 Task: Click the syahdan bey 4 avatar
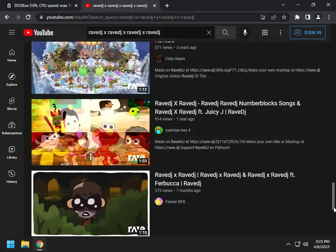tap(159, 130)
